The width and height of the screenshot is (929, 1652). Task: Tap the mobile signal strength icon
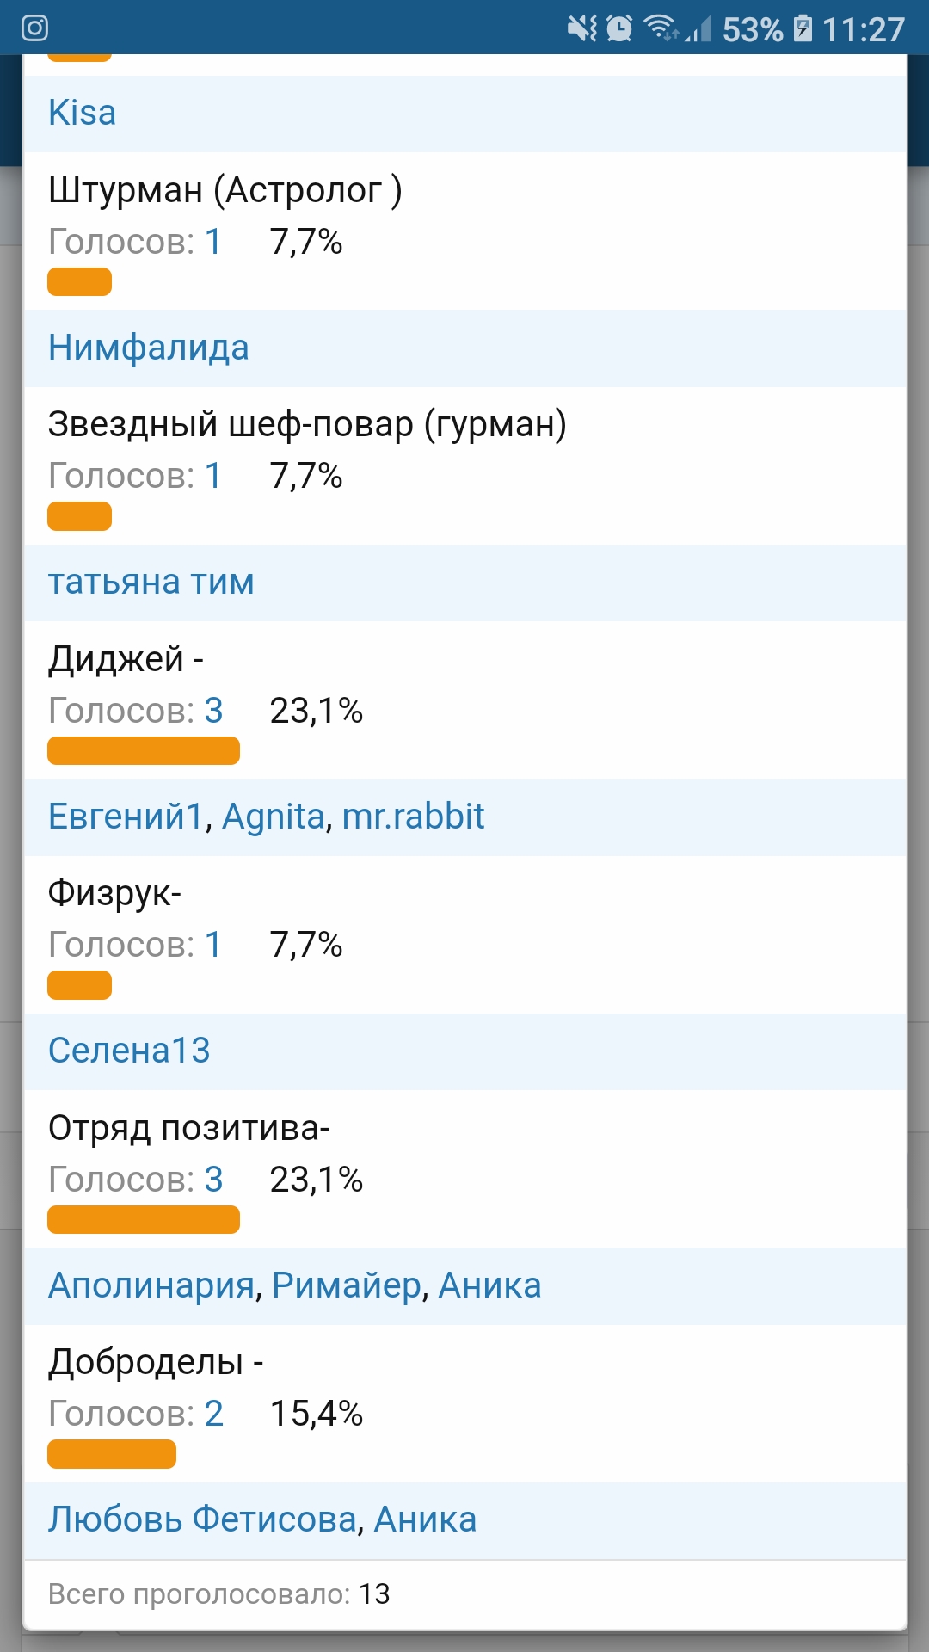[698, 30]
